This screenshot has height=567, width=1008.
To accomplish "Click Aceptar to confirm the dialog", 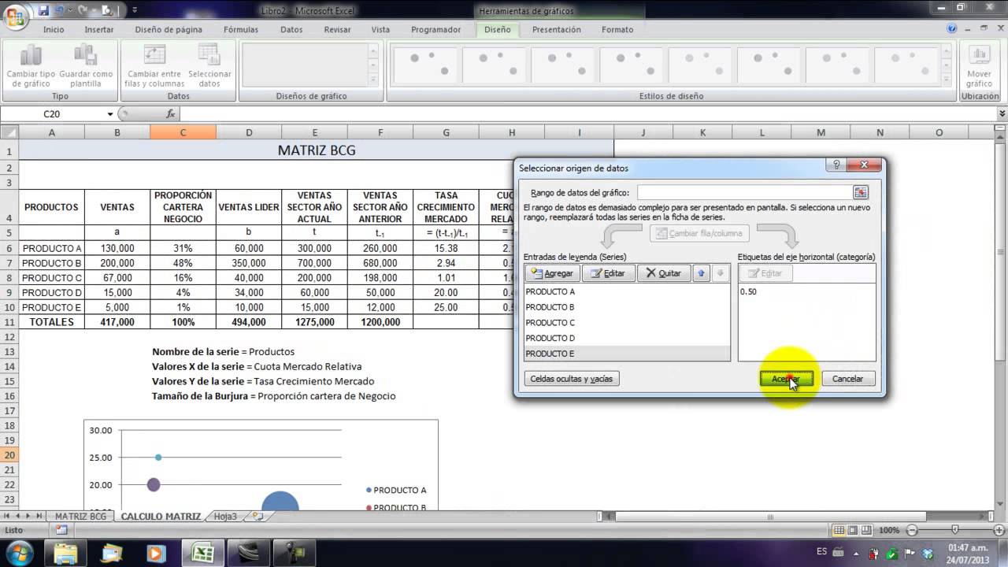I will pos(786,379).
